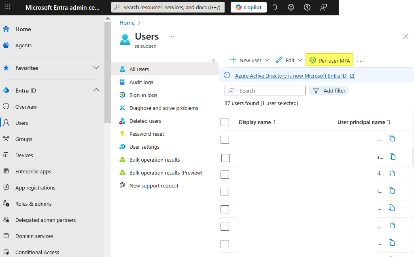Viewport: 414px width, 257px height.
Task: Open App registrations
Action: coord(35,187)
